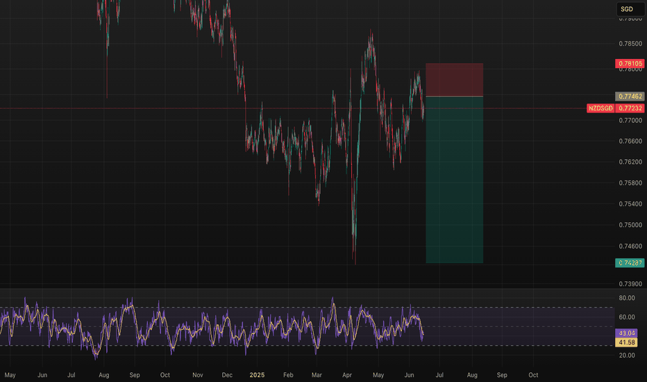The image size is (647, 382).
Task: Click the 0.73900 price scale label
Action: click(630, 283)
